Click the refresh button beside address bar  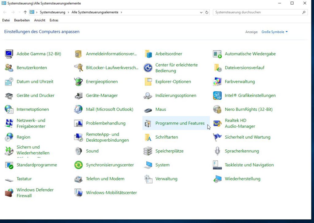207,12
